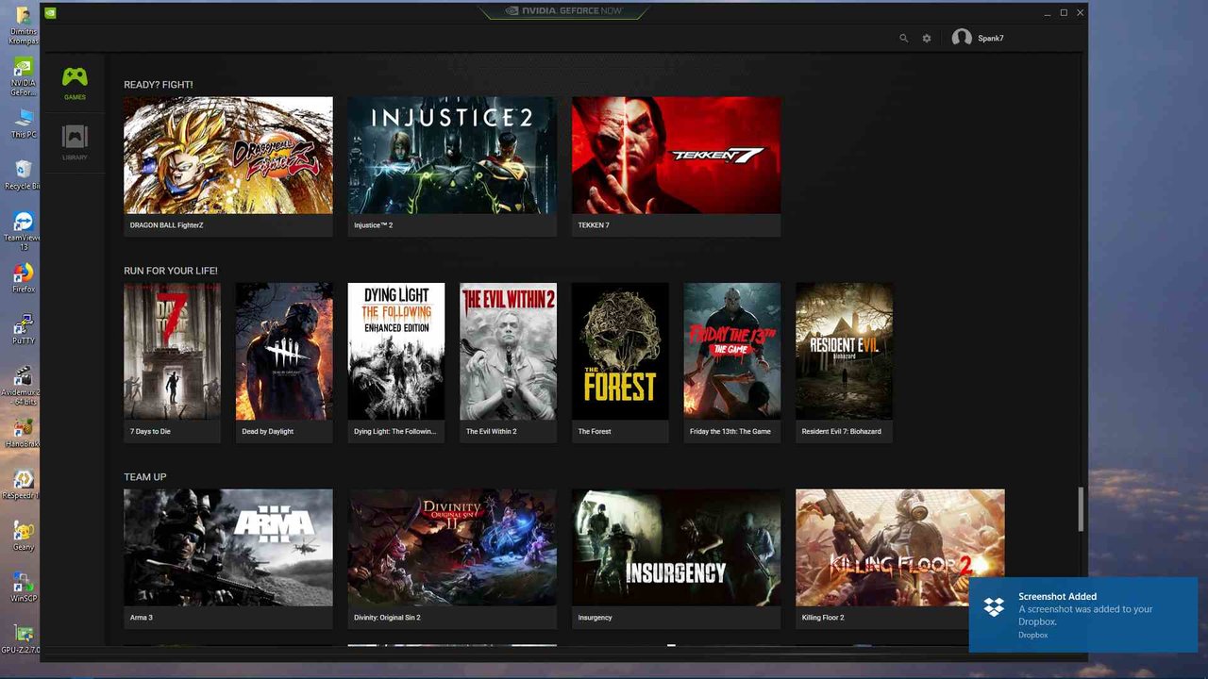Select the Recycle Bin desktop icon
The width and height of the screenshot is (1208, 679).
click(23, 174)
